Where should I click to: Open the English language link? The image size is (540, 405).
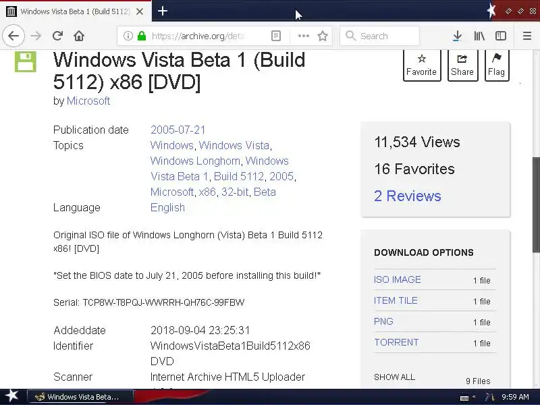pyautogui.click(x=167, y=207)
